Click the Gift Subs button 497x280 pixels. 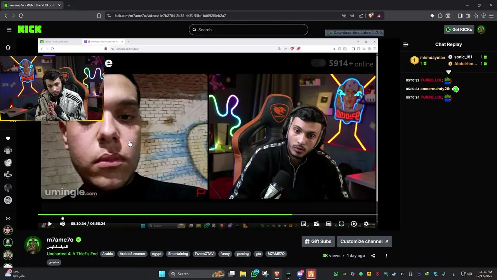pyautogui.click(x=318, y=241)
